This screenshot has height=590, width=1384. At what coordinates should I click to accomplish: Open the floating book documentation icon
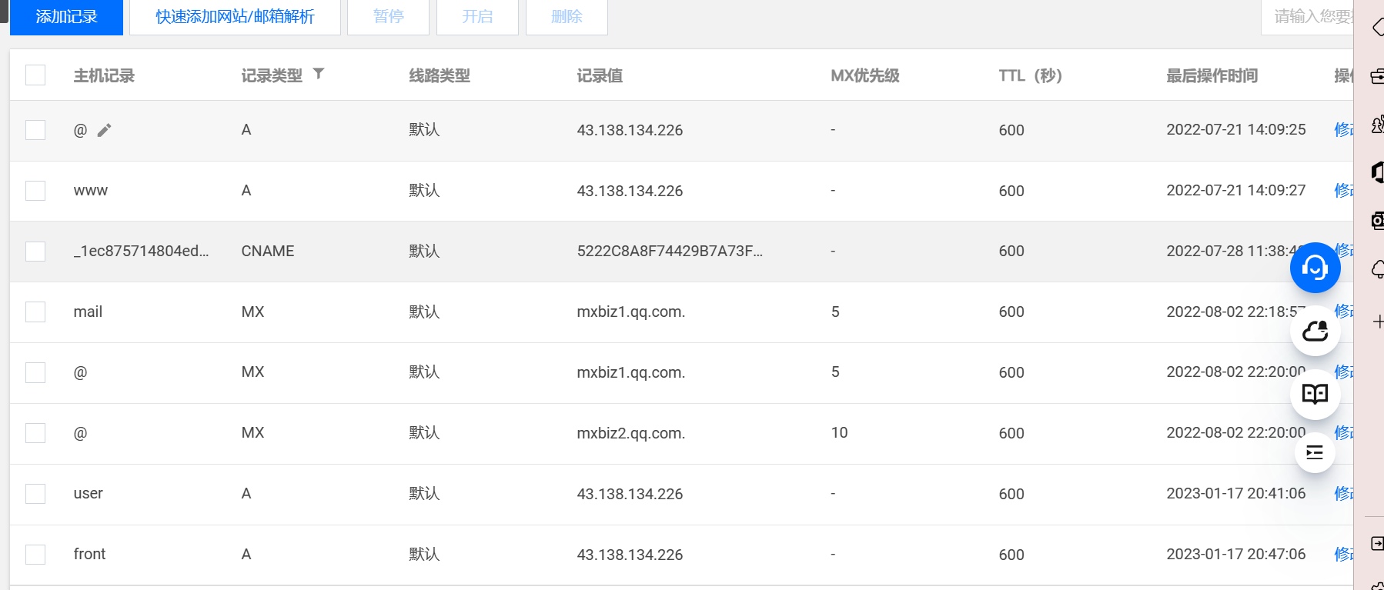(1315, 395)
